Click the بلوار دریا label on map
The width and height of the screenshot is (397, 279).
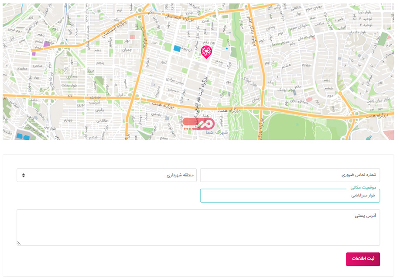[364, 14]
